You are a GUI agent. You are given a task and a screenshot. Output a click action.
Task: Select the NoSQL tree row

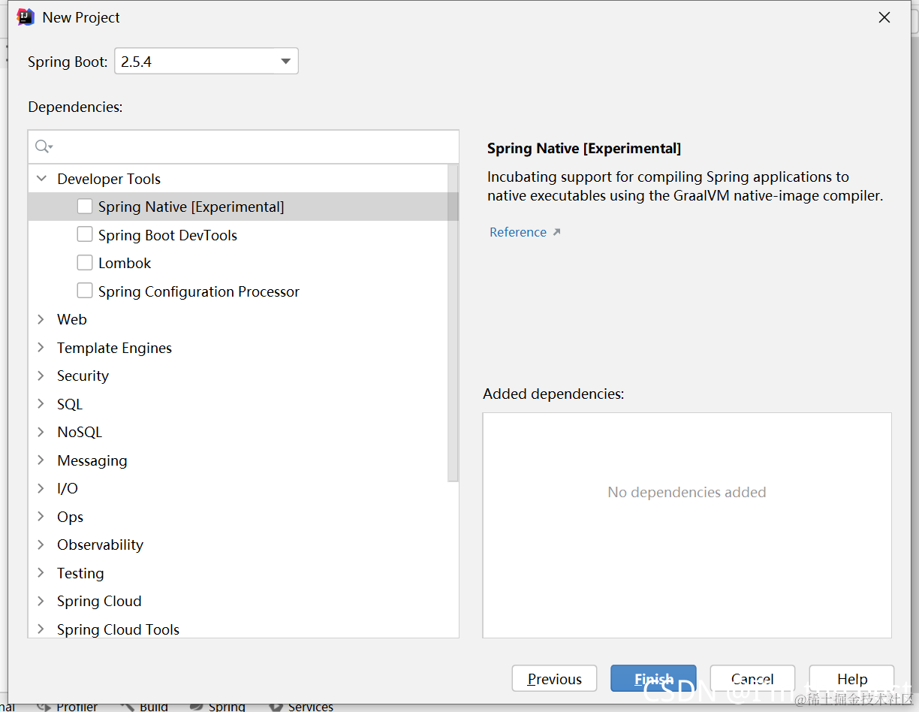[238, 432]
